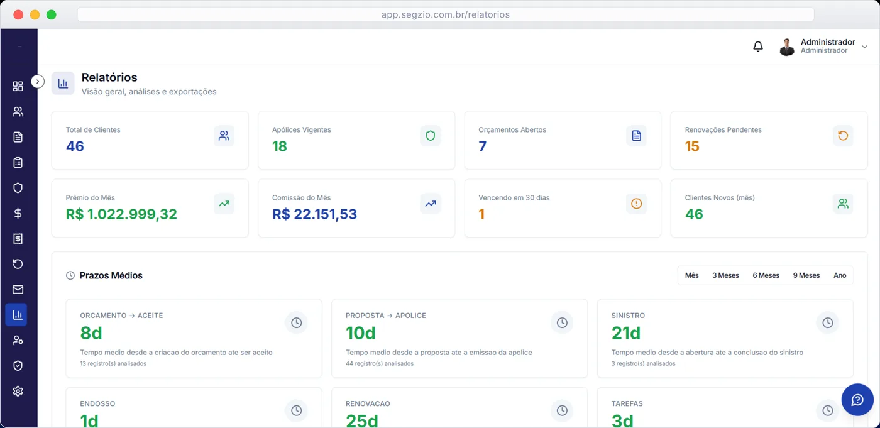Click the trend icon on Prêmio do Mês card
Viewport: 880px width, 428px height.
click(224, 204)
